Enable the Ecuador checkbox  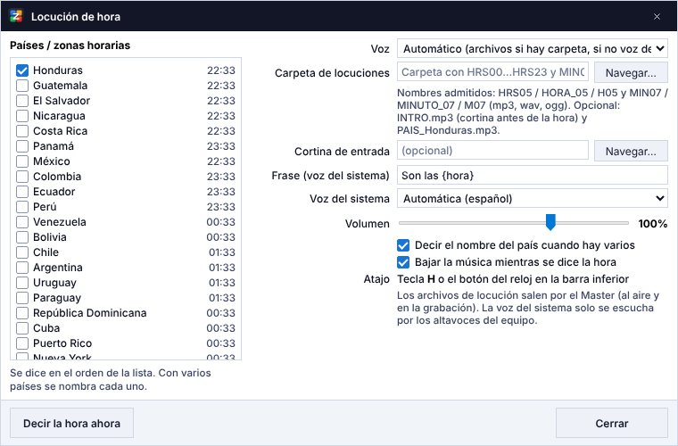22,192
